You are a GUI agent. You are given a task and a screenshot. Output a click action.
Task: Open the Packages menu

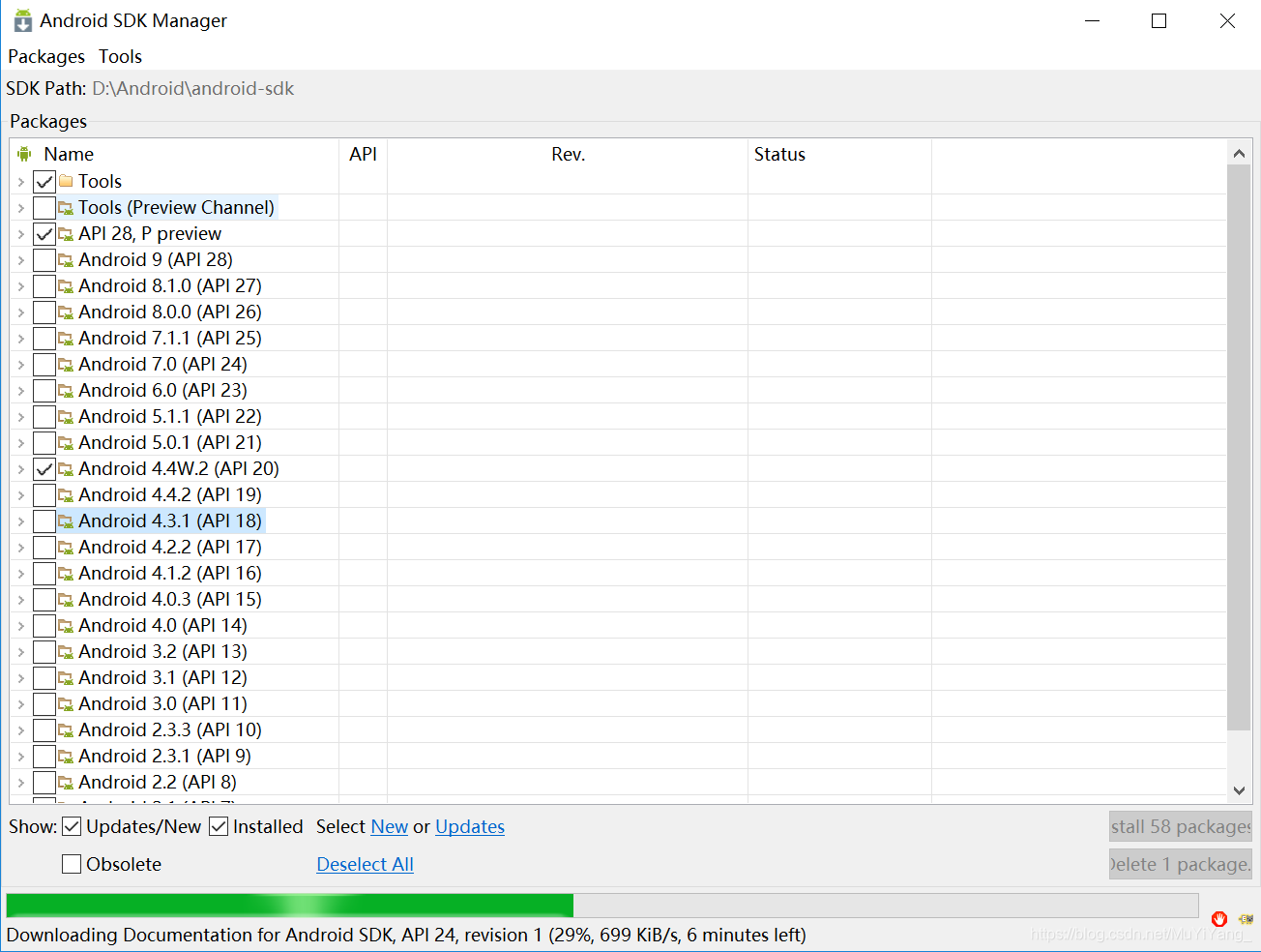[46, 56]
